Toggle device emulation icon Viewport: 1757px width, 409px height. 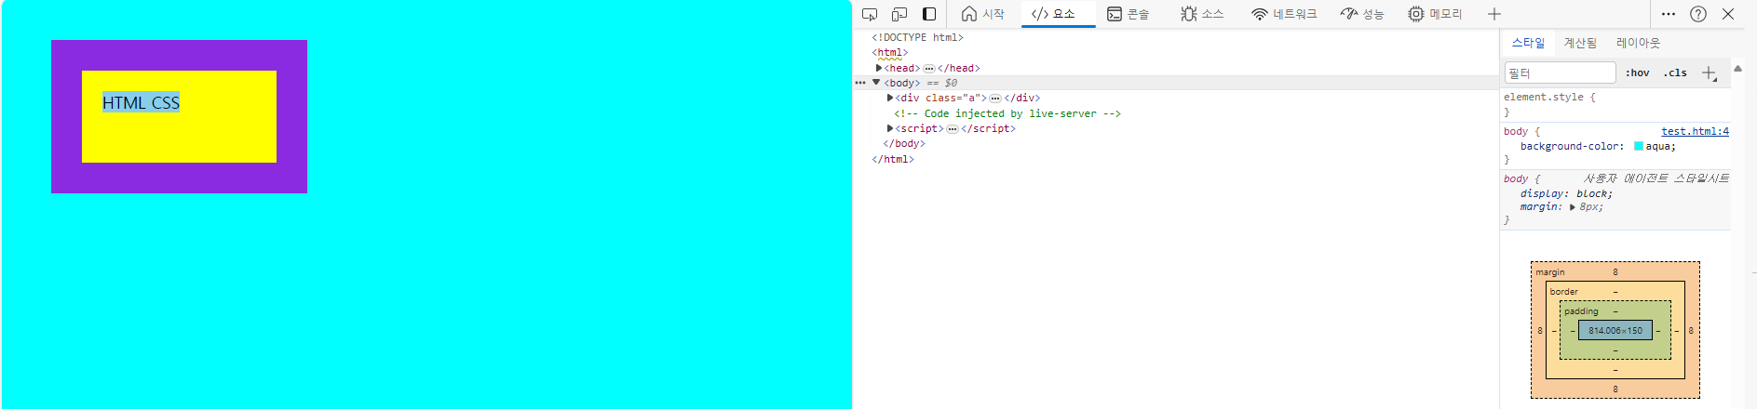pos(899,14)
